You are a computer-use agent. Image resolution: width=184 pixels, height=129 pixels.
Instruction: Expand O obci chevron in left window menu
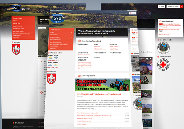click(x=33, y=21)
